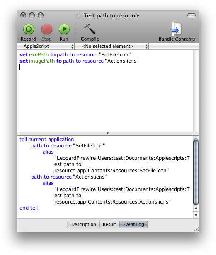Click the Record button icon
This screenshot has height=255, width=216.
pos(29,29)
